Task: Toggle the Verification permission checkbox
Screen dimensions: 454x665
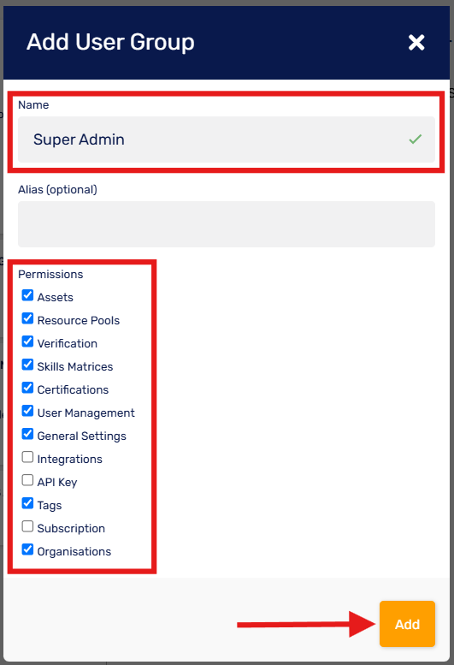Action: coord(27,341)
